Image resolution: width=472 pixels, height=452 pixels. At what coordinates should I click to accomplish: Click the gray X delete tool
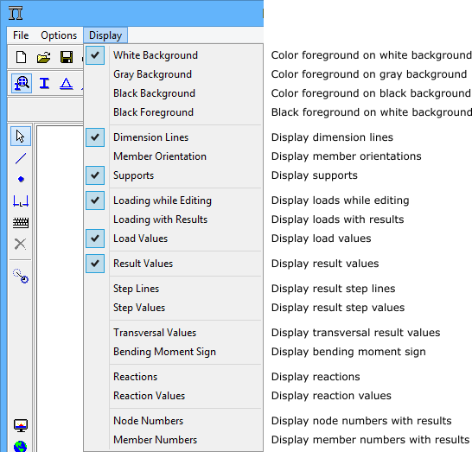[x=21, y=244]
